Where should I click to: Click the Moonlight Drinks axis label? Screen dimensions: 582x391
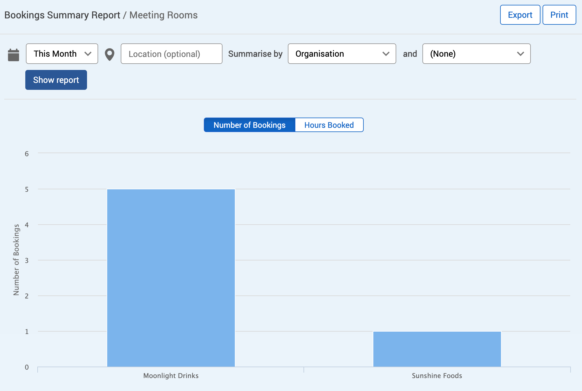(171, 376)
